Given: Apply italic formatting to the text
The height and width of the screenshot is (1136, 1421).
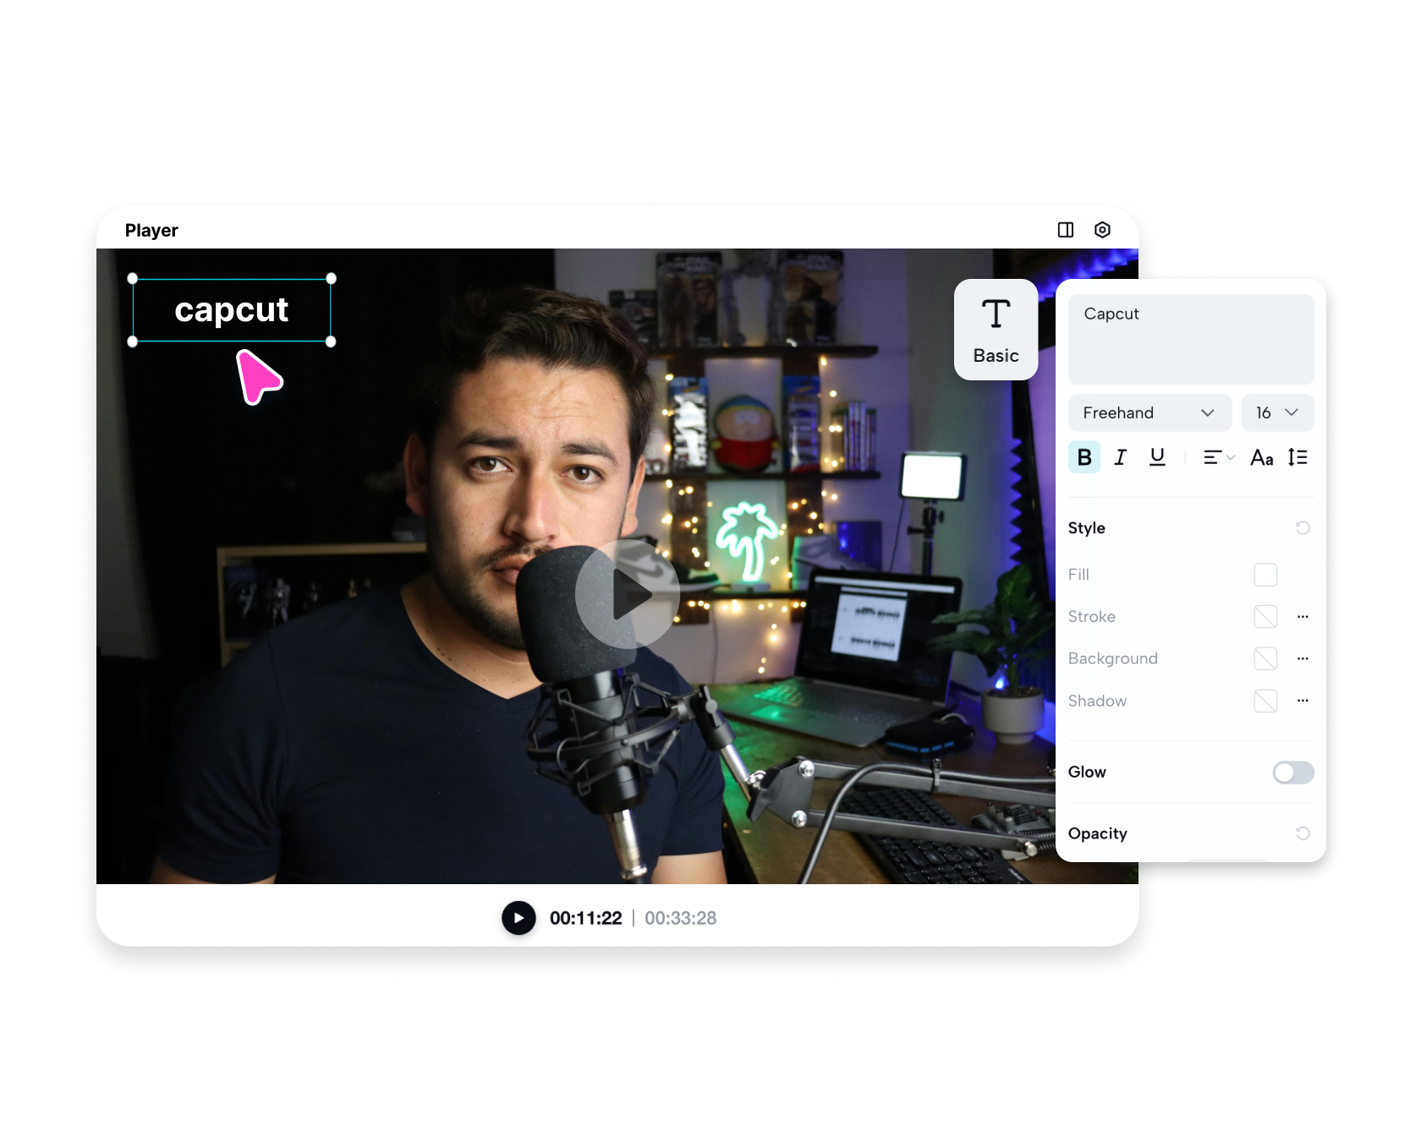Looking at the screenshot, I should pos(1120,457).
